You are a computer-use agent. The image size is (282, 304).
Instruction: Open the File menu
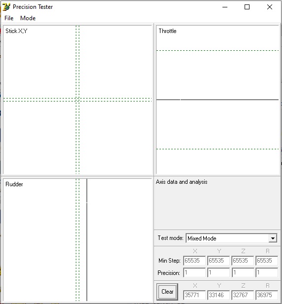[x=9, y=18]
